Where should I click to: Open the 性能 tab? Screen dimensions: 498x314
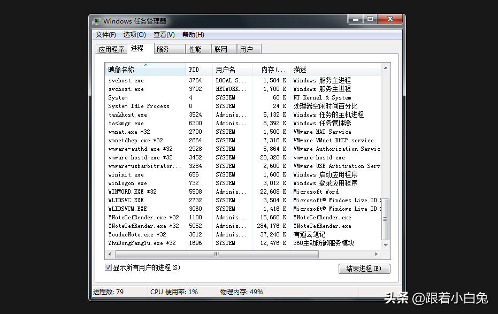198,49
